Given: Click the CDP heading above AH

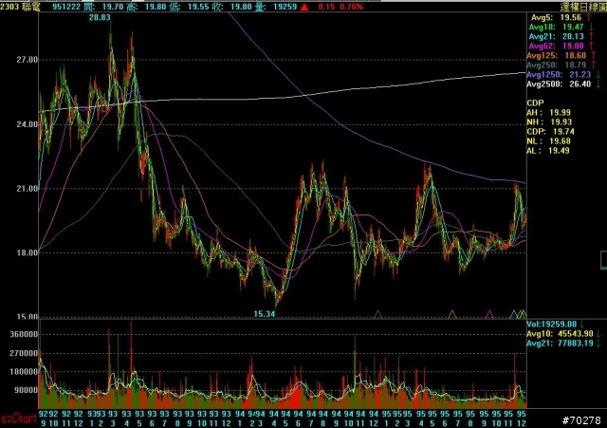Looking at the screenshot, I should pyautogui.click(x=535, y=103).
